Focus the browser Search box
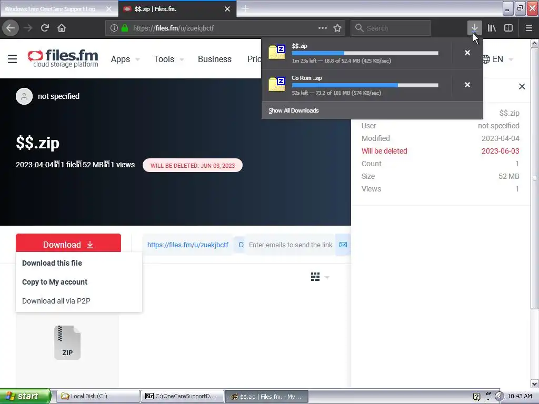The height and width of the screenshot is (404, 539). coord(391,28)
